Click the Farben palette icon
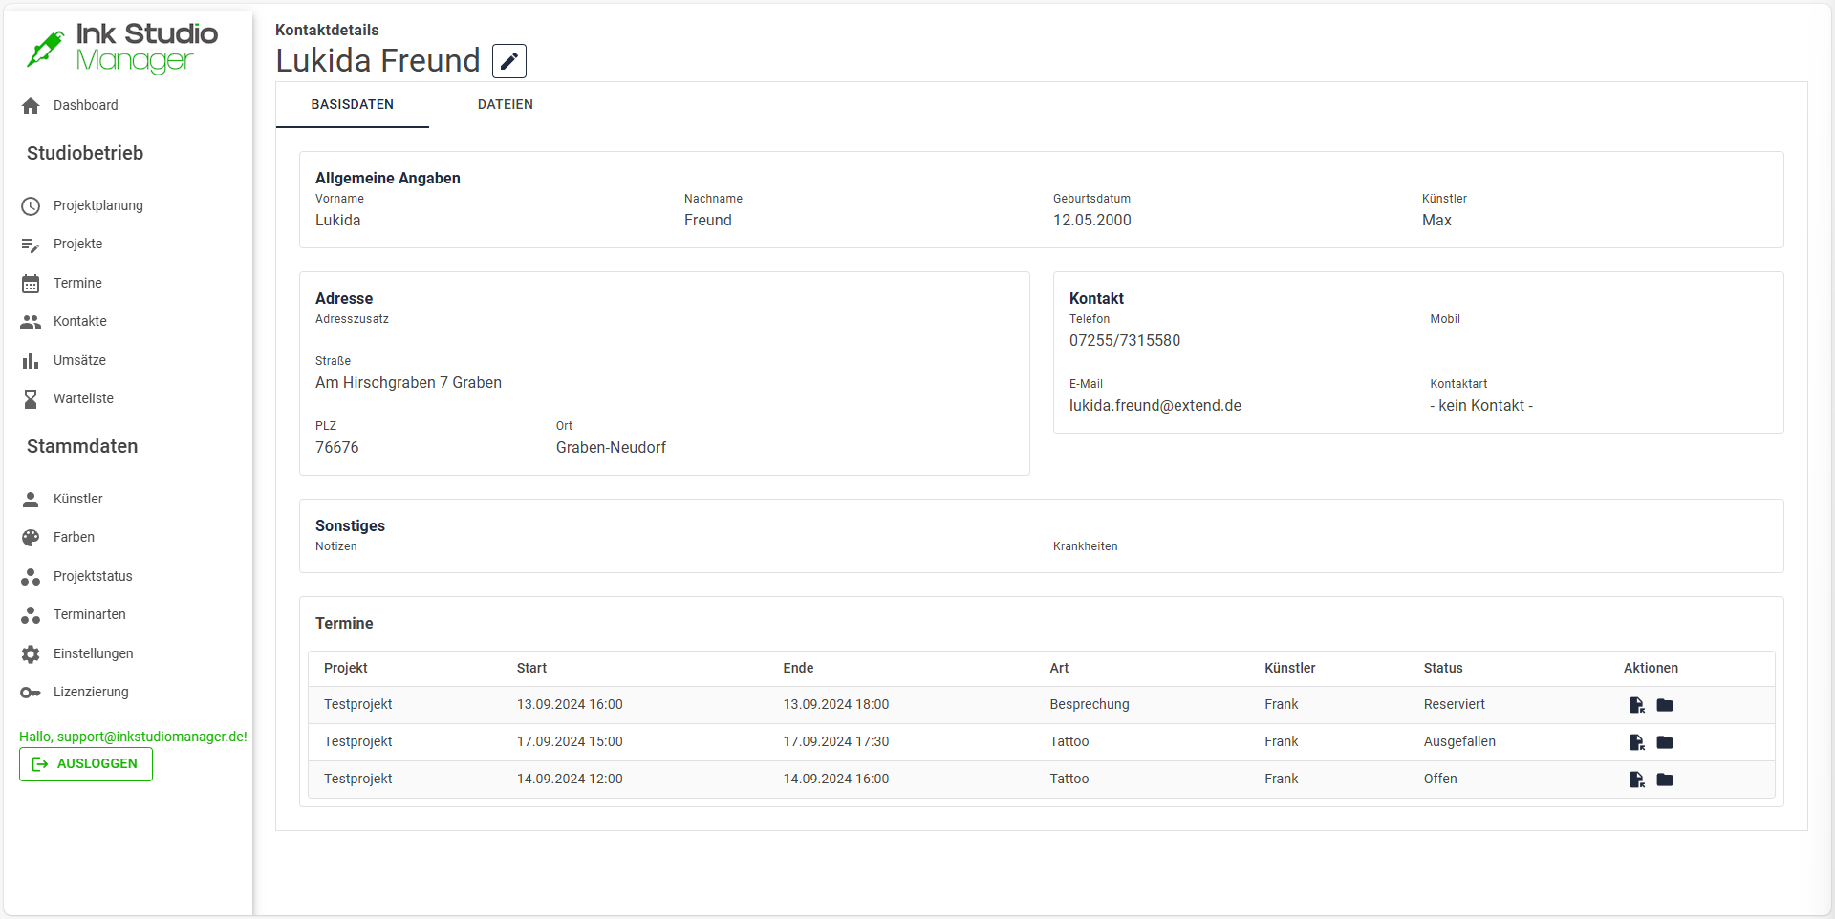This screenshot has width=1835, height=919. (x=31, y=538)
